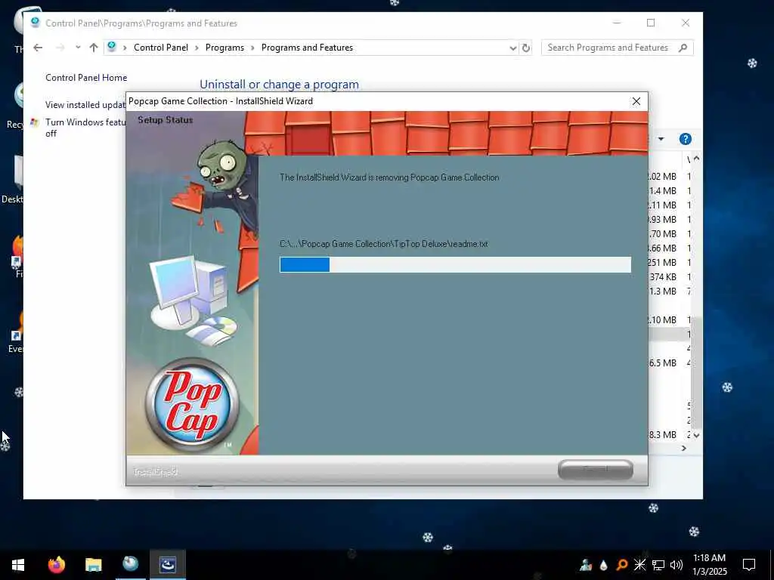Click the horizontal scroll right arrow
The width and height of the screenshot is (774, 580).
point(683,449)
